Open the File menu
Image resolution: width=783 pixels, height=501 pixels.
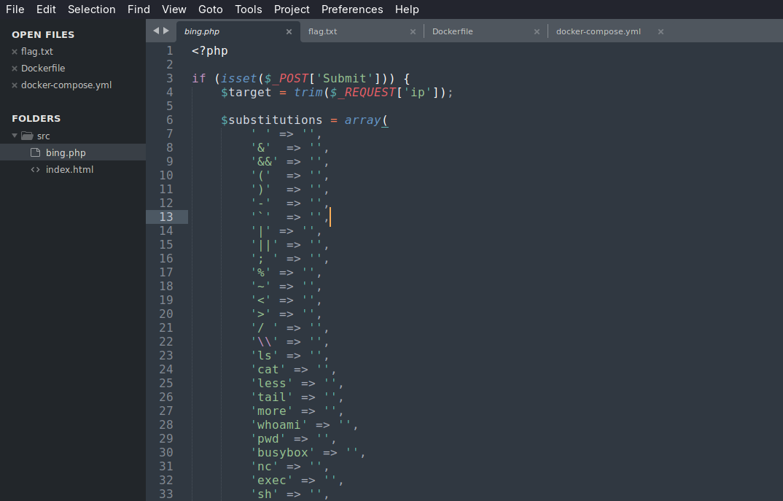pos(15,9)
